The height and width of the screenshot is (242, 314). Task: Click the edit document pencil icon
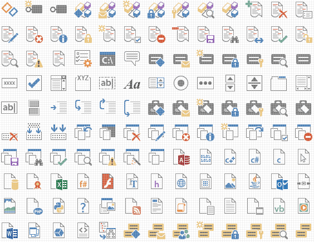pyautogui.click(x=9, y=34)
